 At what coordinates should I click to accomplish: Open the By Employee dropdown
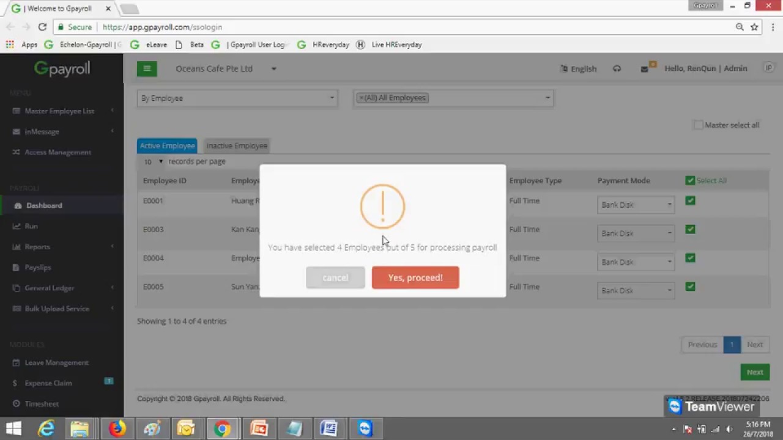coord(237,98)
